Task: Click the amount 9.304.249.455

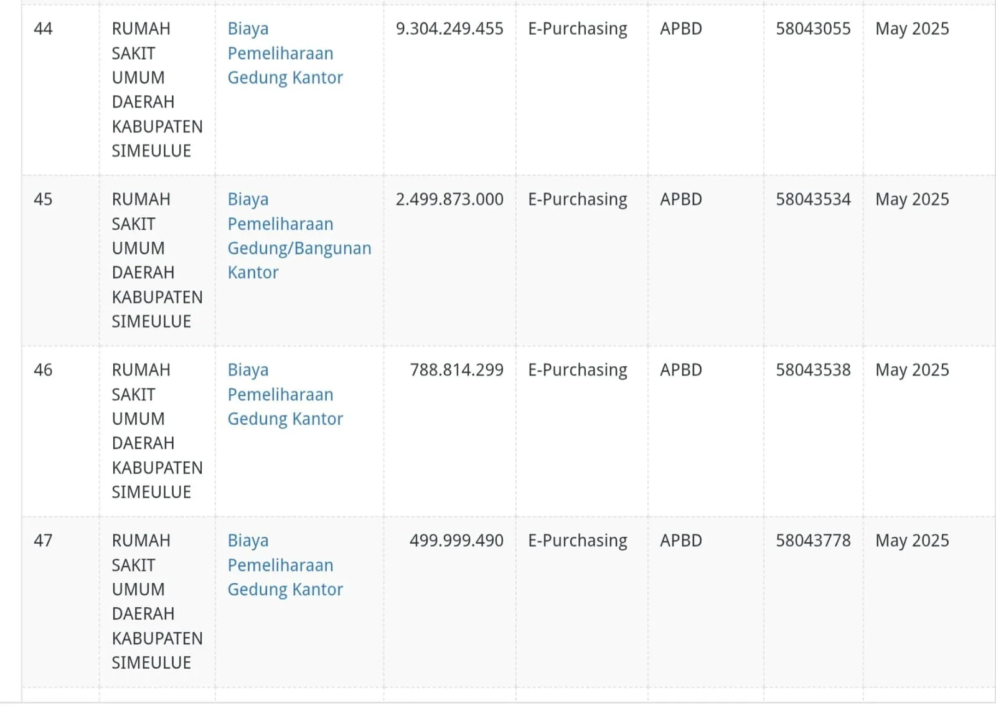Action: pyautogui.click(x=449, y=29)
